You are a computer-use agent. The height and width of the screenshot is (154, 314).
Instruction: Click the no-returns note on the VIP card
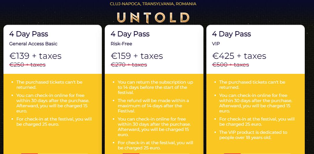click(252, 85)
